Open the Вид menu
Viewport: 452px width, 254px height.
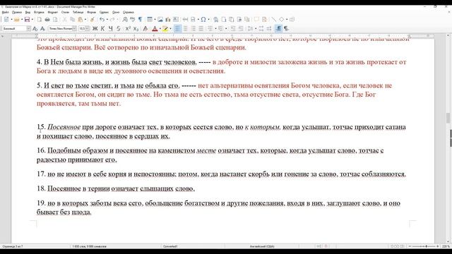(28, 13)
